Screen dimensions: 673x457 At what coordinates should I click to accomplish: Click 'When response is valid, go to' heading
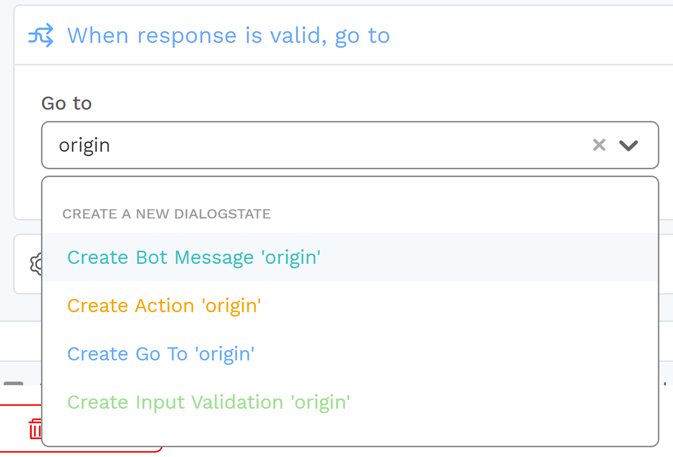coord(228,36)
